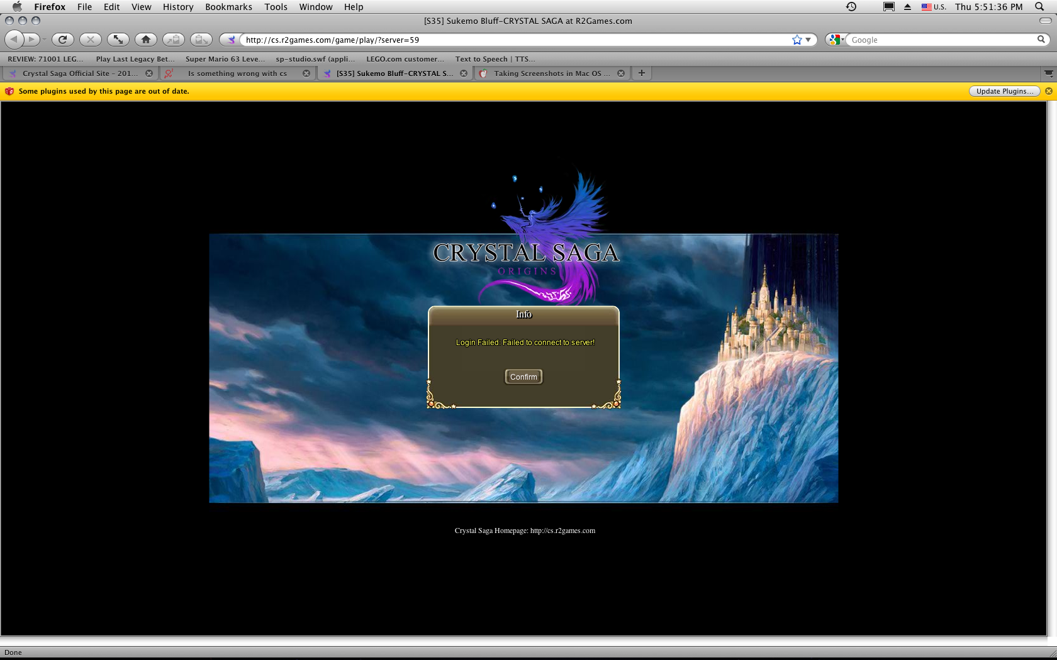Switch to Crystal Saga Official Site tab
Viewport: 1057px width, 660px height.
[x=79, y=74]
